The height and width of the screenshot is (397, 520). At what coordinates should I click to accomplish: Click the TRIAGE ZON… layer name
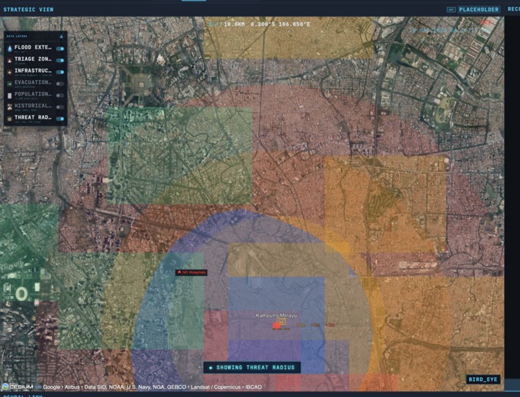33,59
